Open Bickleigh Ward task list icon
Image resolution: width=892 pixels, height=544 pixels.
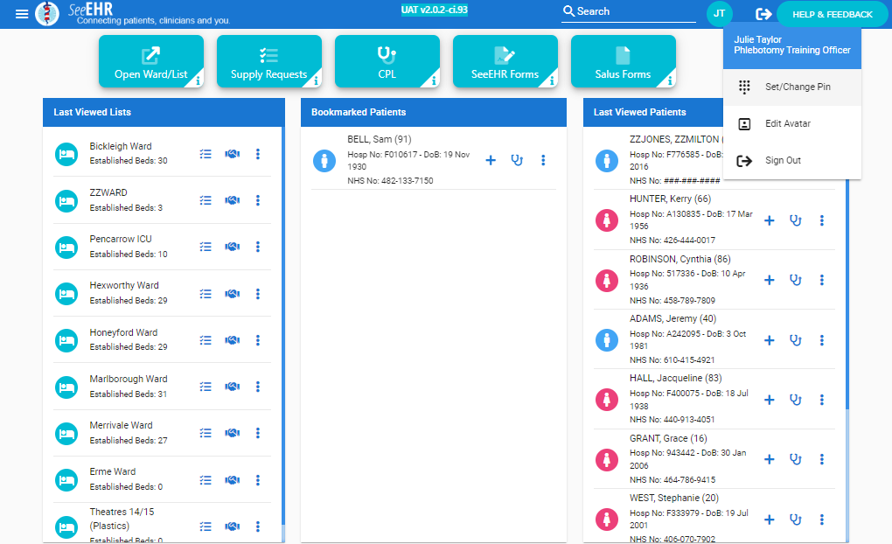206,154
